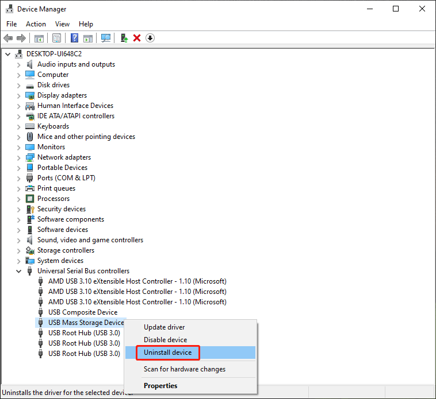This screenshot has width=436, height=399.
Task: Select the Security devices label
Action: (x=62, y=209)
